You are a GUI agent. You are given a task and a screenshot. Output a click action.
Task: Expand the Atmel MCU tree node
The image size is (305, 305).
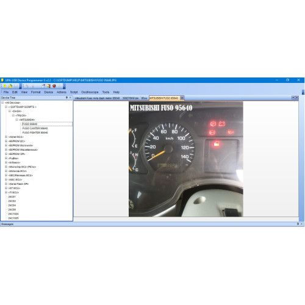click(6, 137)
